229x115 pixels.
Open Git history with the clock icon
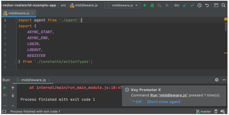(x=200, y=5)
